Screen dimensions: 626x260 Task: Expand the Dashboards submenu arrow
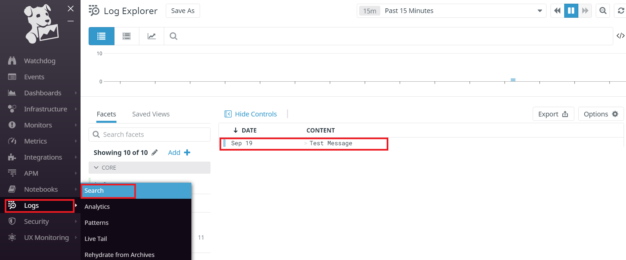(x=76, y=93)
